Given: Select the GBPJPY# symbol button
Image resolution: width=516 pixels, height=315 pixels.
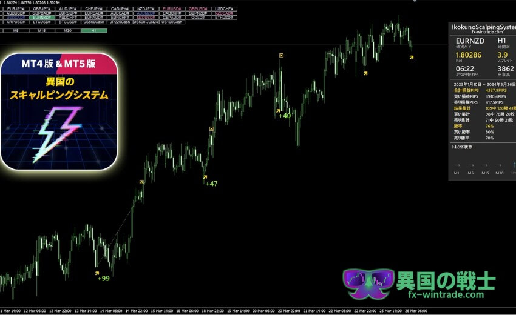Looking at the screenshot, I should [x=42, y=9].
